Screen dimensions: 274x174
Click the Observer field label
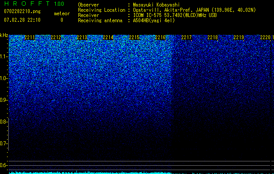(88, 5)
